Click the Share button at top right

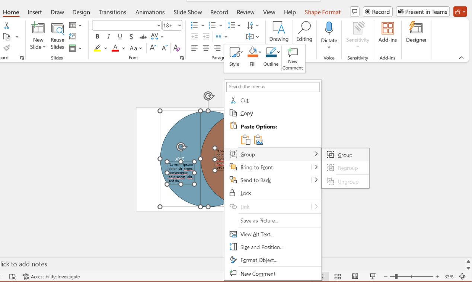coord(460,12)
